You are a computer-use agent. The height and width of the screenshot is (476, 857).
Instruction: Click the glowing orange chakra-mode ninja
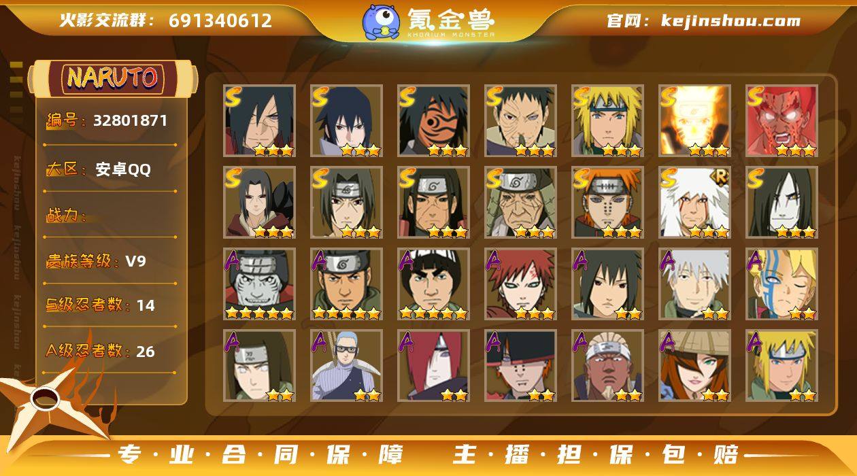(x=695, y=121)
